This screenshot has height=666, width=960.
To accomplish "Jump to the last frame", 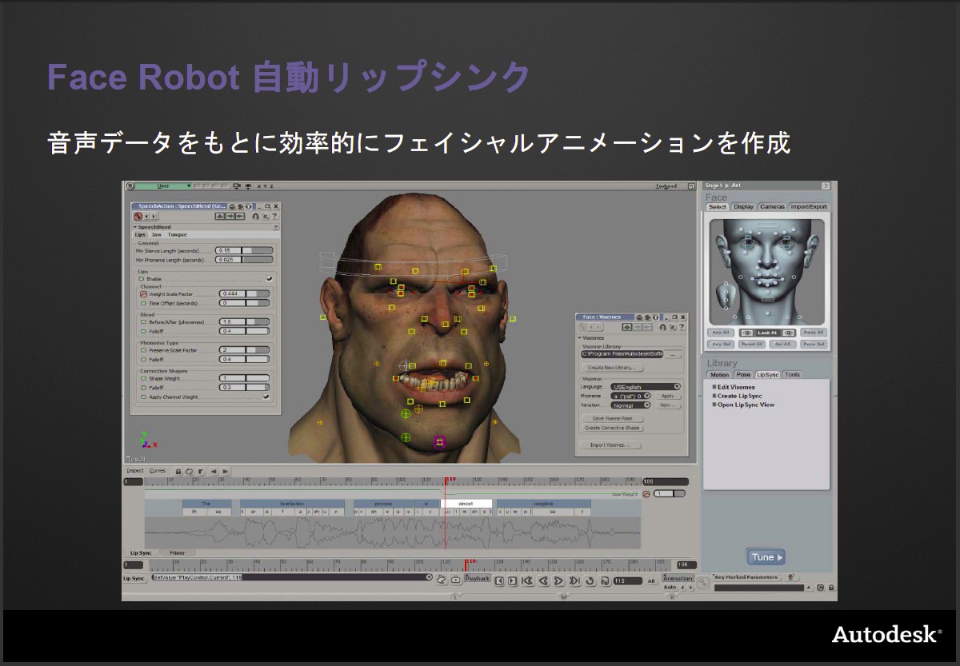I will coord(574,580).
